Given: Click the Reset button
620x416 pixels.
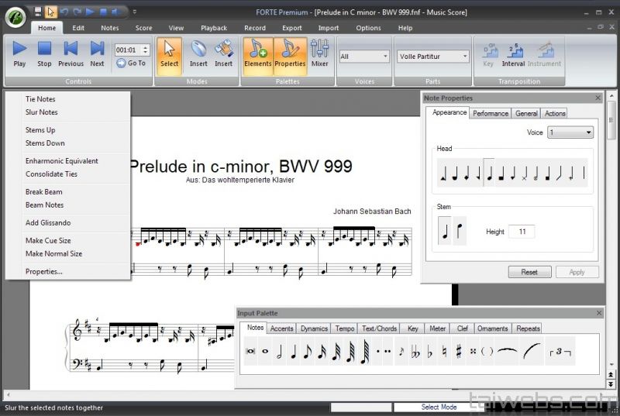Looking at the screenshot, I should [x=529, y=272].
